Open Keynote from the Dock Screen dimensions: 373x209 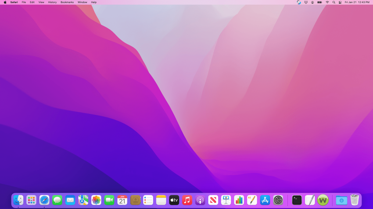click(x=226, y=200)
